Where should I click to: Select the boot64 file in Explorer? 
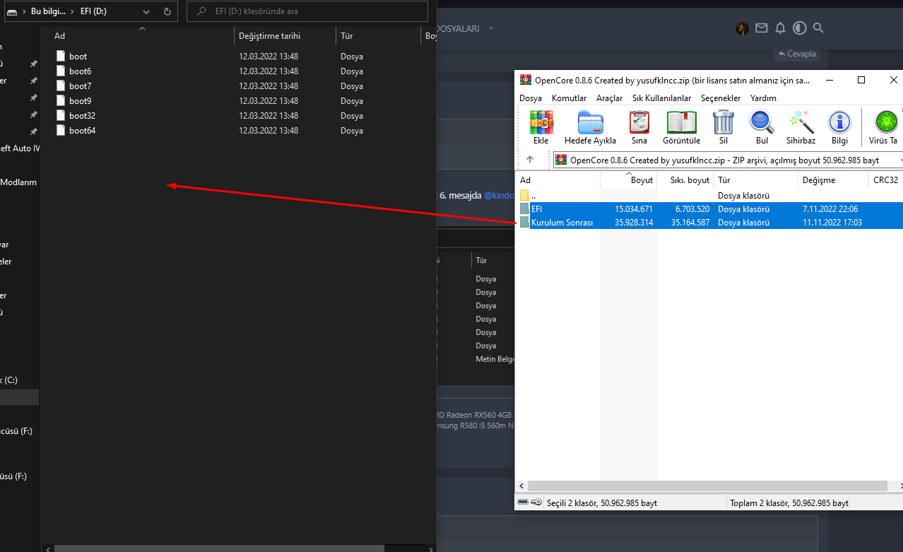82,131
